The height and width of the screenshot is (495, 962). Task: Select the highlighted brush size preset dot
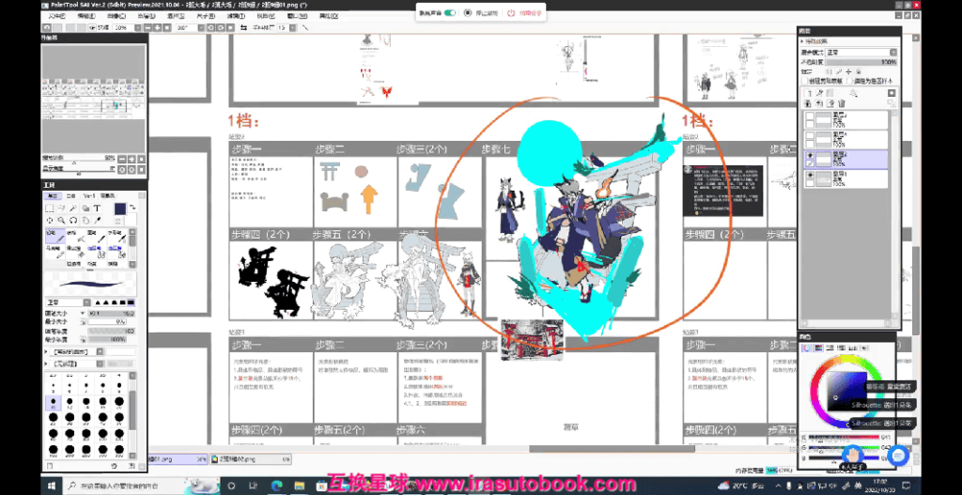tap(53, 404)
